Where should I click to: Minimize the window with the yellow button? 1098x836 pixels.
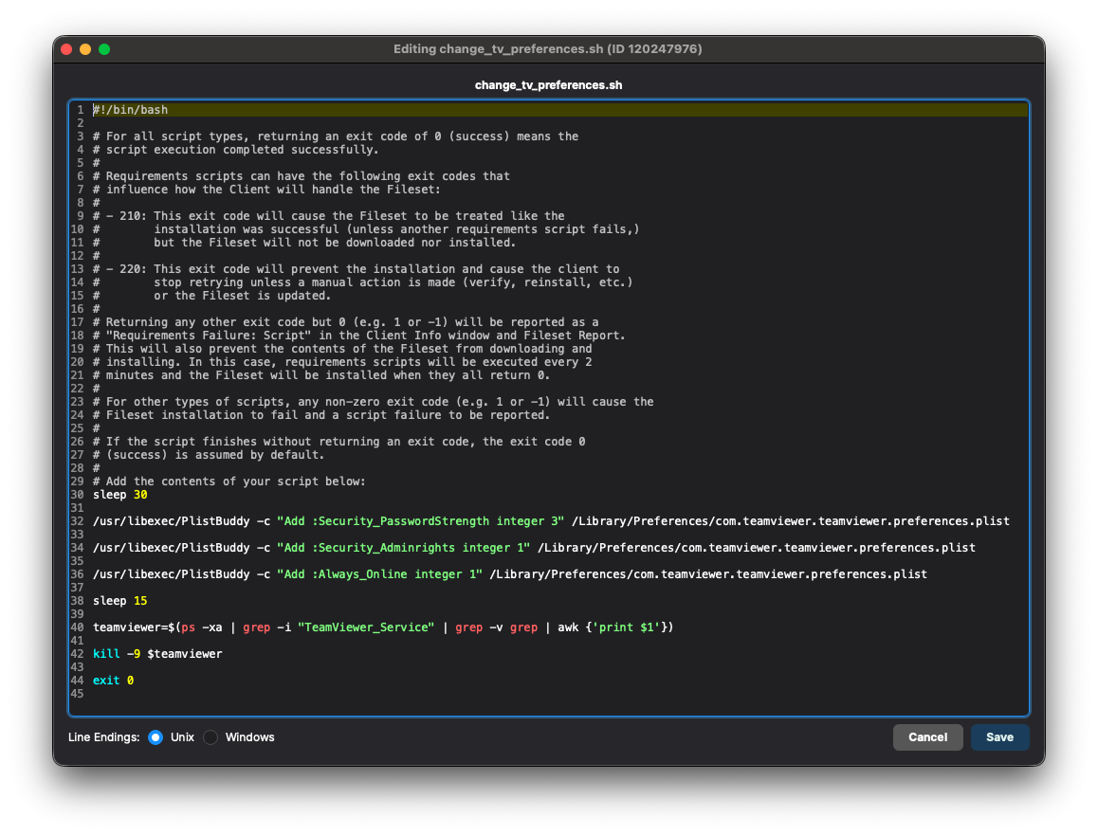tap(85, 49)
